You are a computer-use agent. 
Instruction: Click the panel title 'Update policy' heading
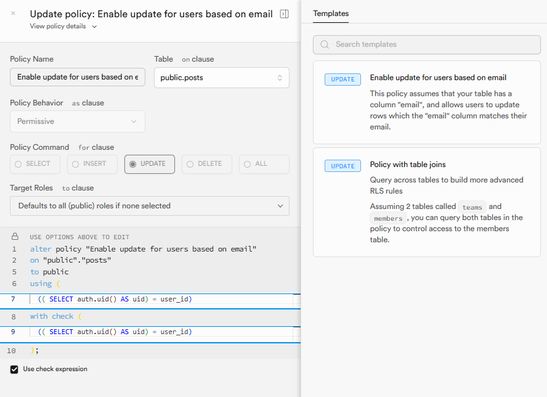(151, 14)
